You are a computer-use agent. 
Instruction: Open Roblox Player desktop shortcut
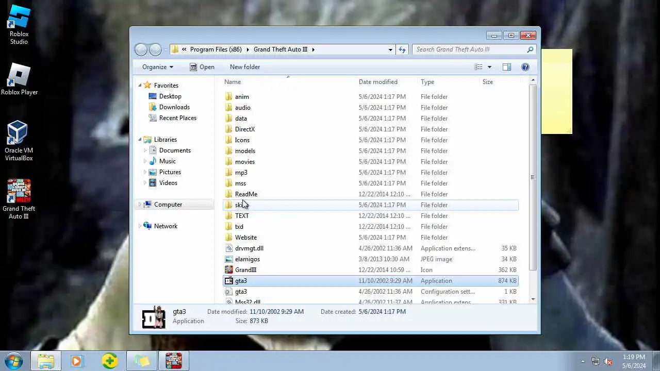(19, 79)
